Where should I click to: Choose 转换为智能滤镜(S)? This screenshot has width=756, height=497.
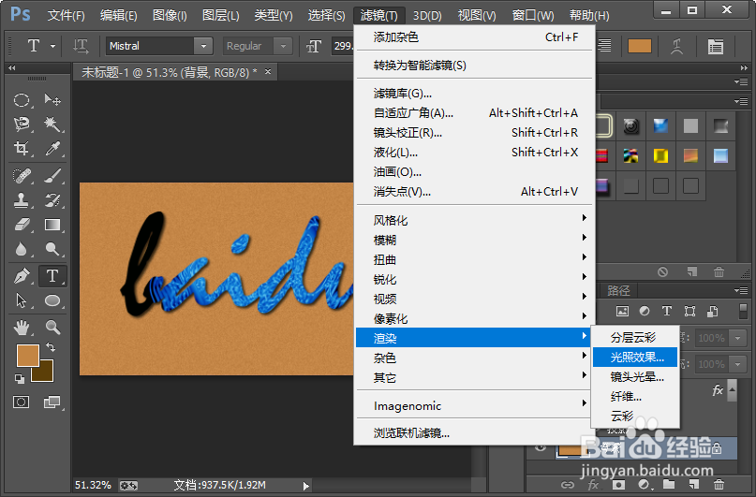click(x=475, y=66)
